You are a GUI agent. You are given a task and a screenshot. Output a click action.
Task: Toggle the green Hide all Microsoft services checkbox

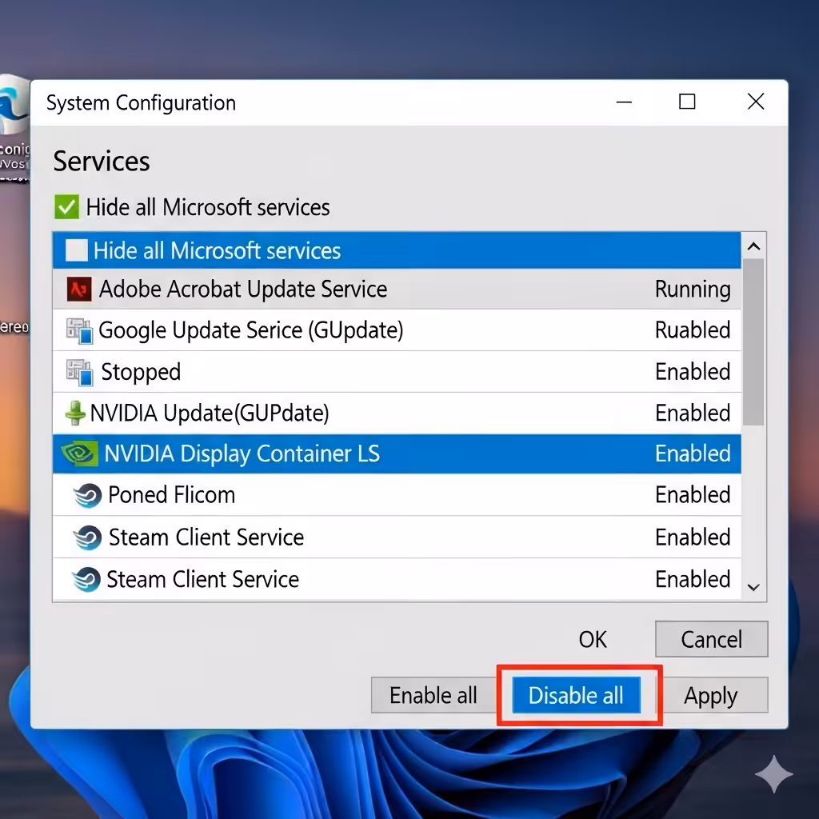click(67, 207)
